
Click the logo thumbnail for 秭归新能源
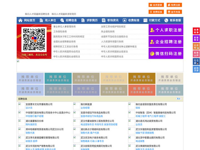click(77, 106)
